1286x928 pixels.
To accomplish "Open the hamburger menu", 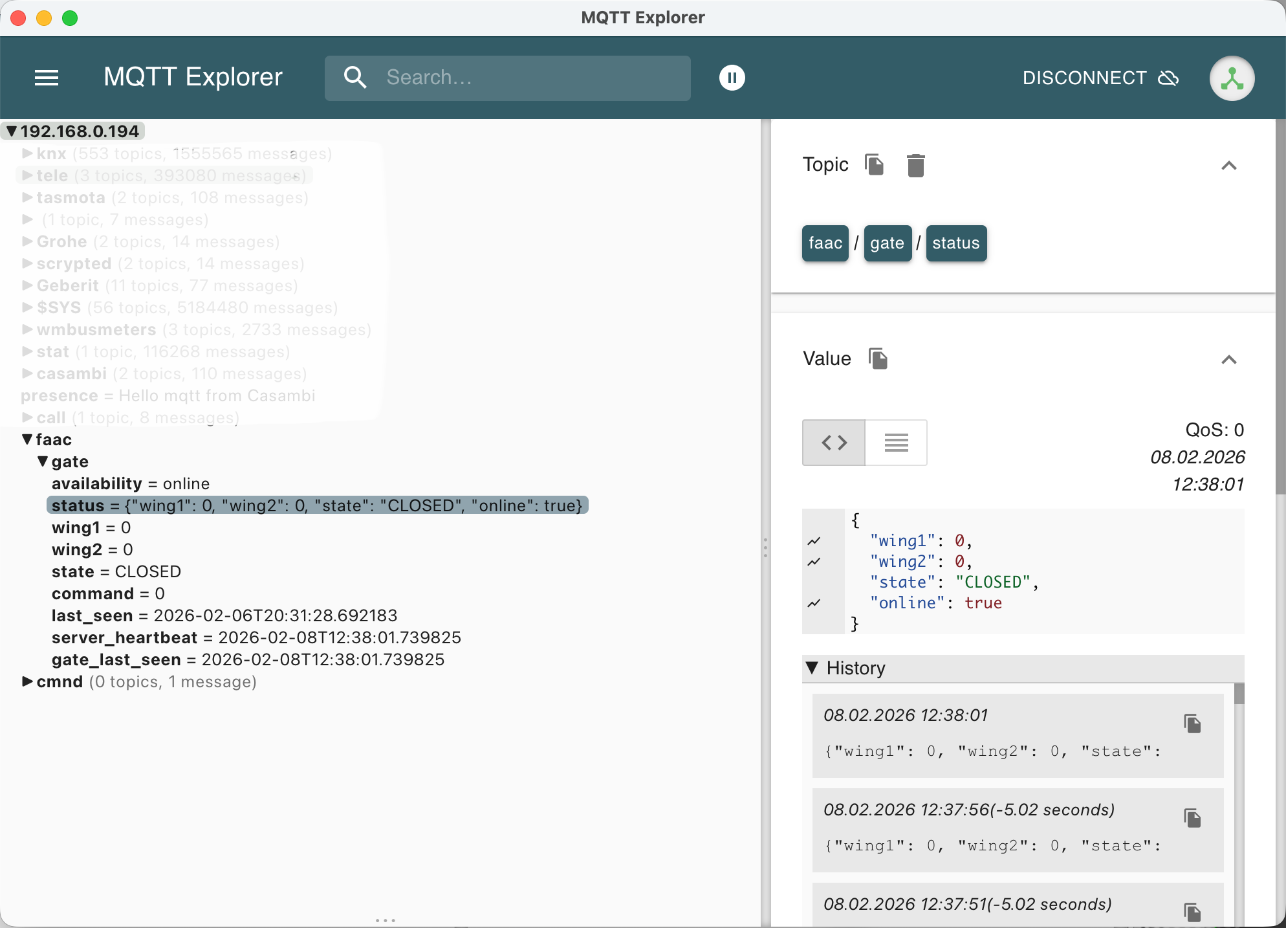I will 47,78.
